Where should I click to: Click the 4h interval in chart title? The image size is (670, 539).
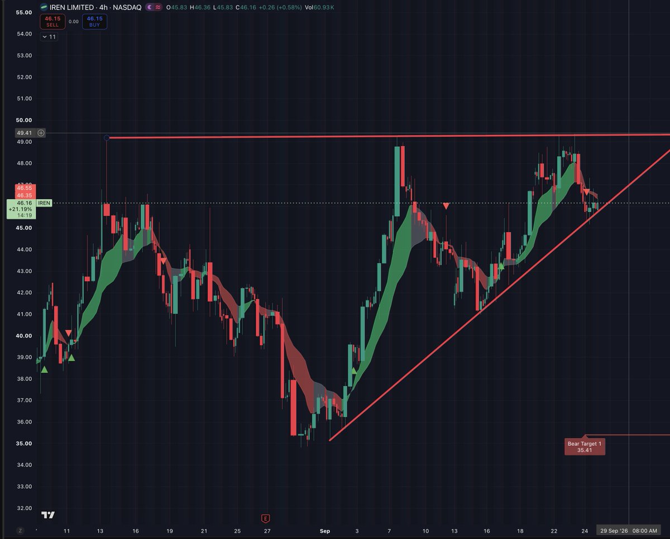(104, 8)
